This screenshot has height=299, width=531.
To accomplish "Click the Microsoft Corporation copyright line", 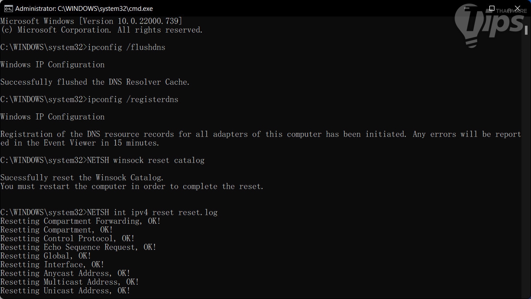I will [x=102, y=30].
